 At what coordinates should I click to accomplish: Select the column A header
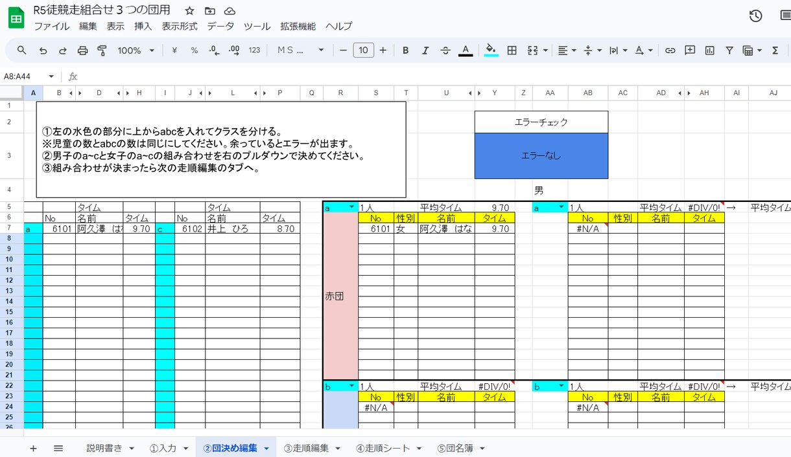pyautogui.click(x=33, y=93)
